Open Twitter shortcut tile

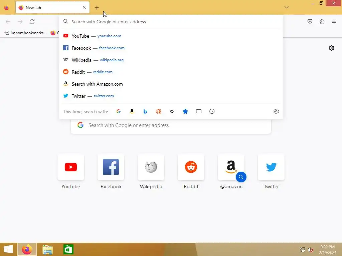(271, 167)
